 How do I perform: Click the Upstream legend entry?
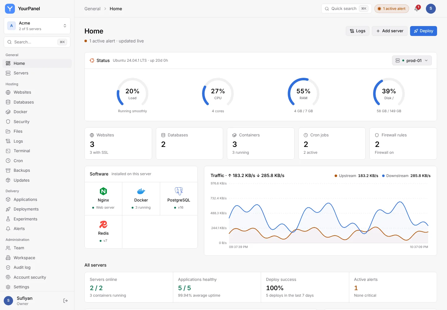click(x=356, y=176)
